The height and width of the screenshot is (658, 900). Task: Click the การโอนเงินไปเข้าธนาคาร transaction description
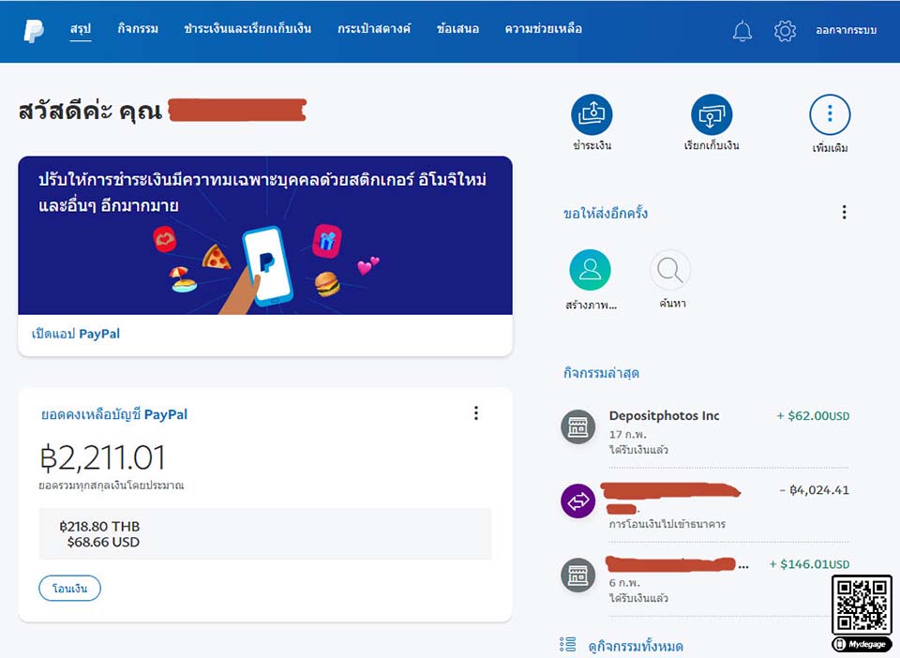point(667,524)
